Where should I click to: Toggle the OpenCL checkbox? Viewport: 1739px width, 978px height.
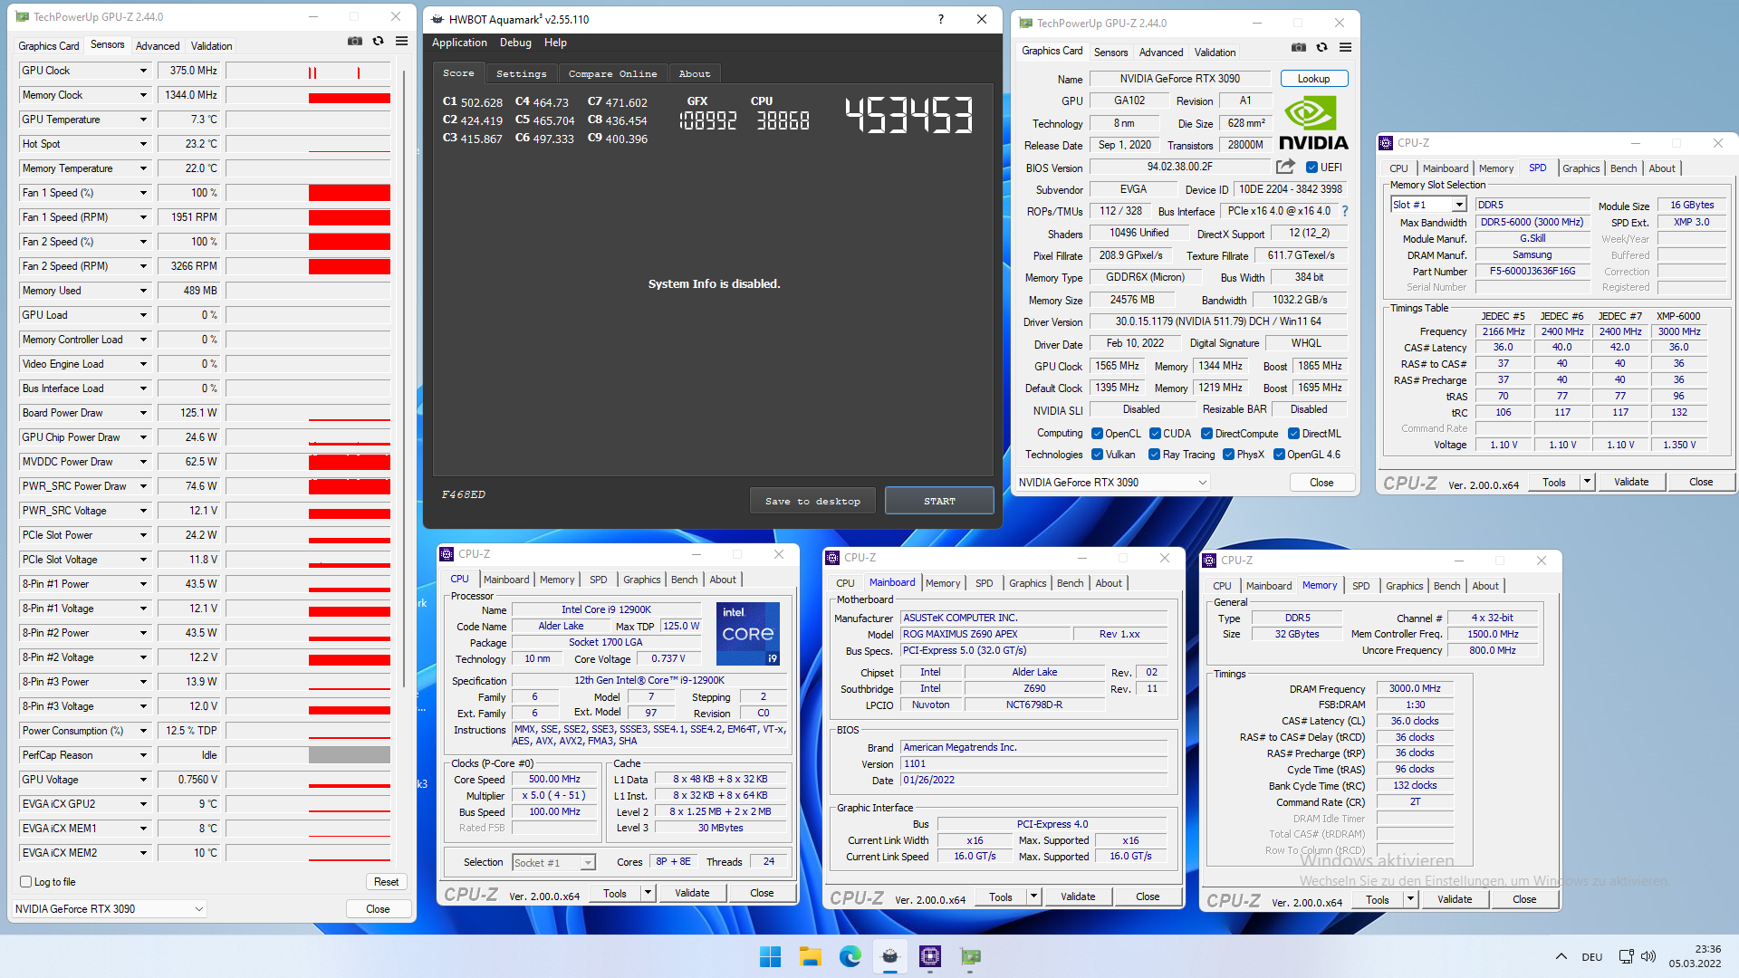[x=1097, y=434]
